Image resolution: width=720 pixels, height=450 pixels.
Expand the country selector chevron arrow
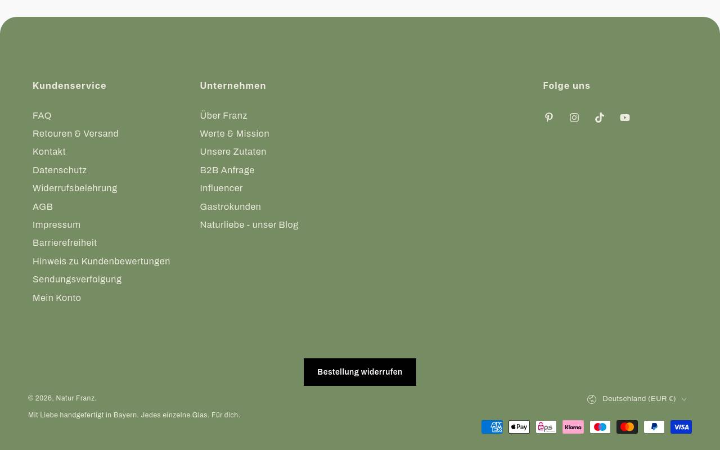684,399
